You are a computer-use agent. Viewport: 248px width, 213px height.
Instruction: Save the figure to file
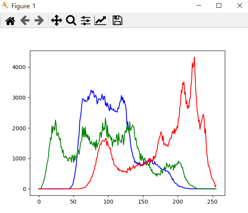[118, 20]
